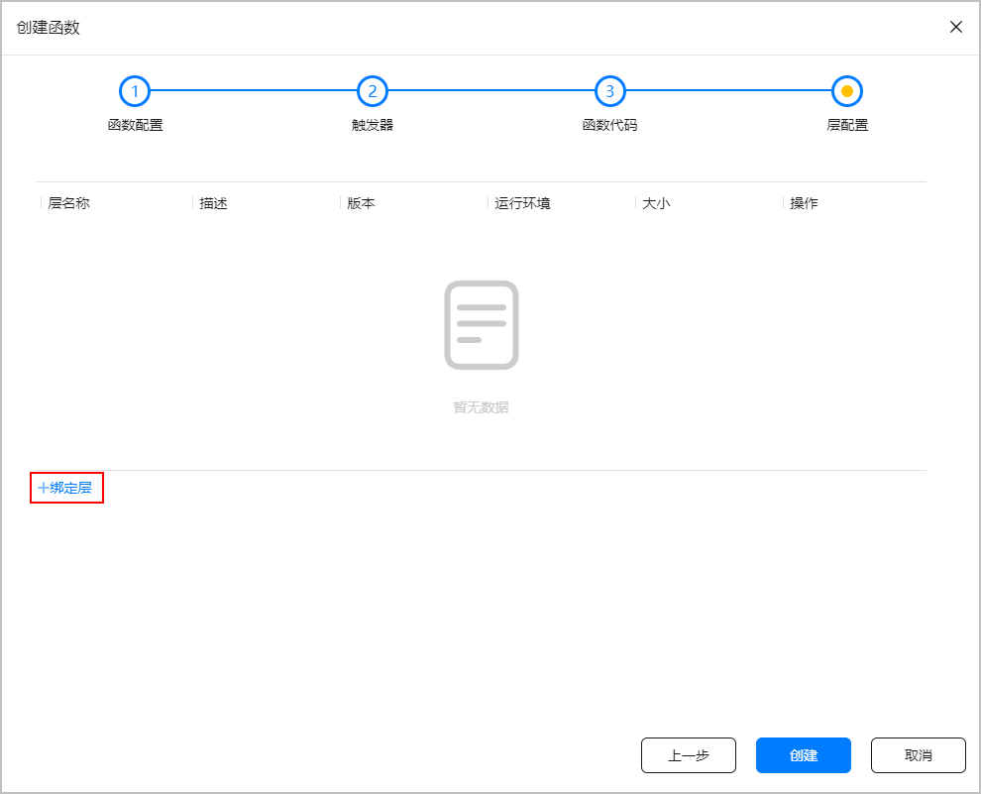The height and width of the screenshot is (794, 981).
Task: Select the 触发器 step label
Action: point(373,126)
